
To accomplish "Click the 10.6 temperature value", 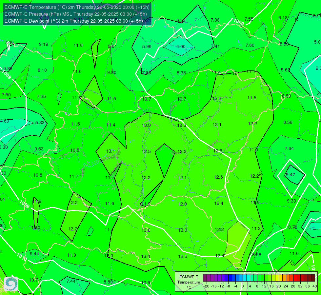I will (146, 283).
